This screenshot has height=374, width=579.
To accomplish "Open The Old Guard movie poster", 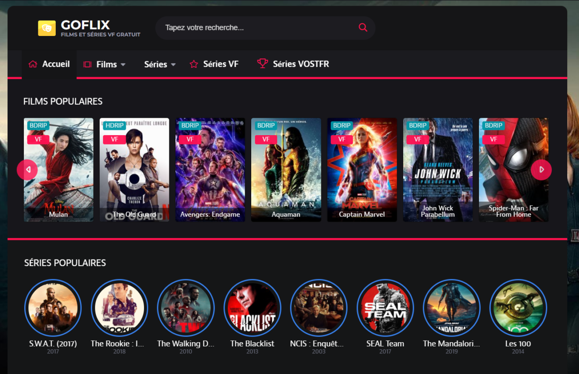I will point(134,170).
